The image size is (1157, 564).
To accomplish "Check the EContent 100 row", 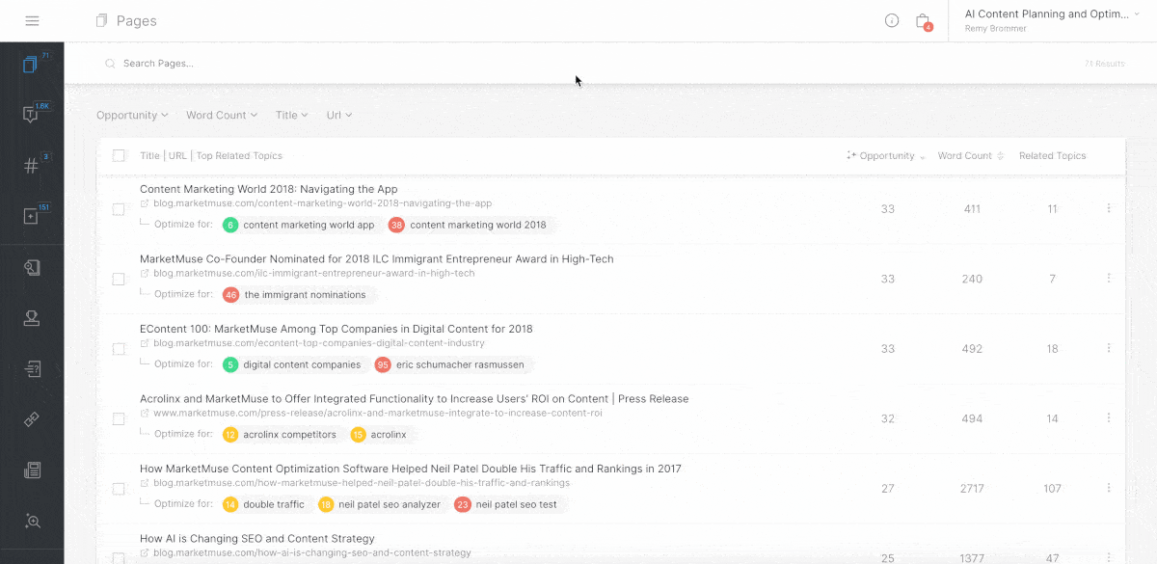I will tap(119, 349).
